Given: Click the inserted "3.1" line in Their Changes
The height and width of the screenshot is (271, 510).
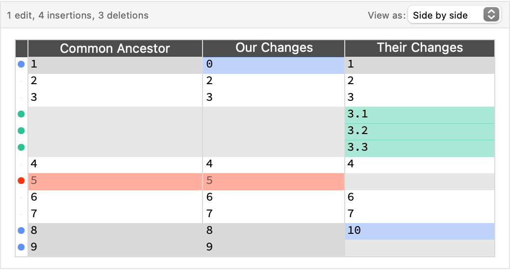Looking at the screenshot, I should pos(420,114).
